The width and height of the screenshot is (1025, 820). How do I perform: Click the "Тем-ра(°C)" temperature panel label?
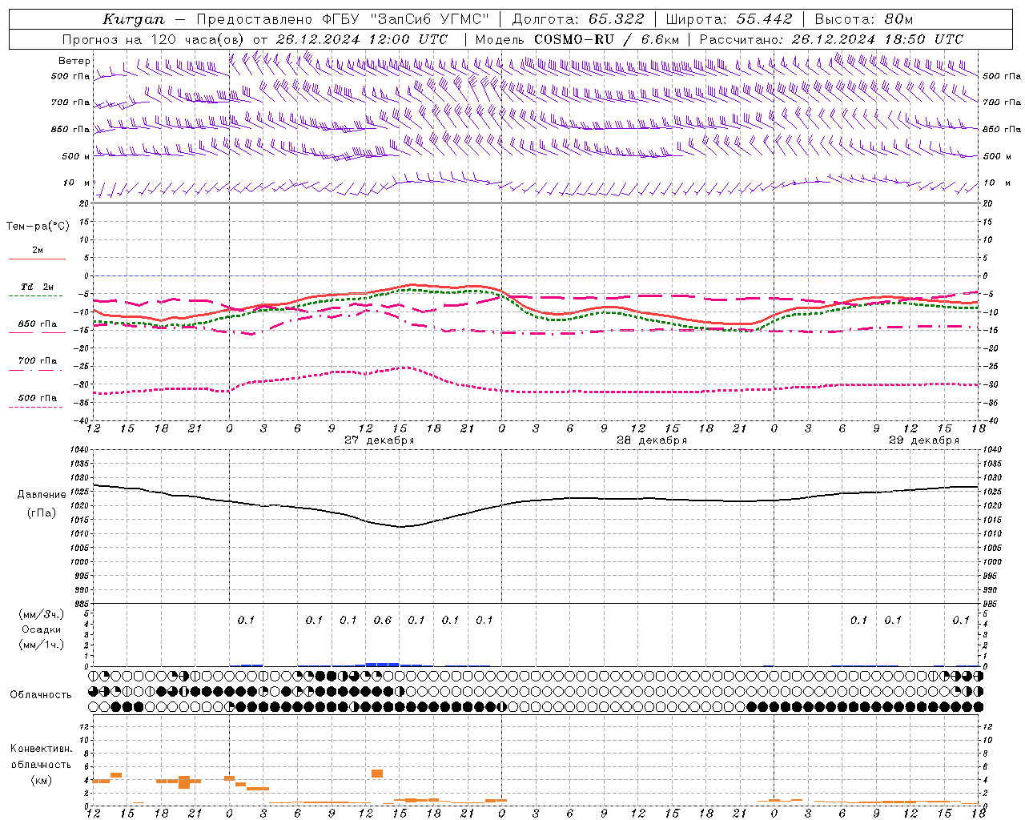coord(38,227)
